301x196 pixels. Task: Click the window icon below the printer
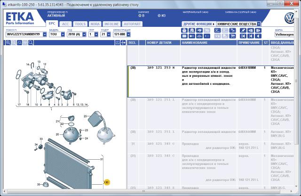pyautogui.click(x=184, y=36)
